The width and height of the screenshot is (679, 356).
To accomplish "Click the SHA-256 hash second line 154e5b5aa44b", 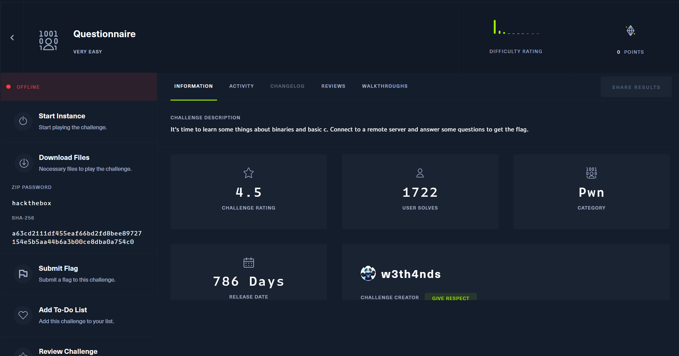I will (73, 242).
